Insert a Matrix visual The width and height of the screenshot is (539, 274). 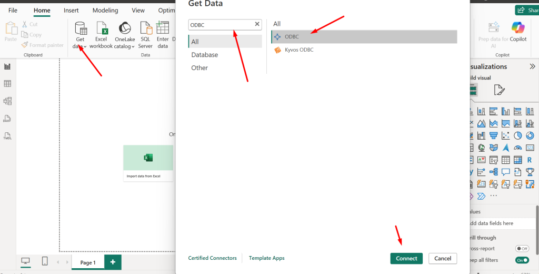click(x=518, y=160)
